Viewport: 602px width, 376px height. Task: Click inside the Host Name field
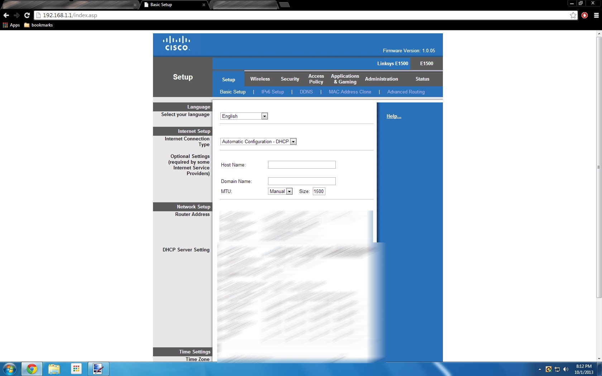pos(301,165)
